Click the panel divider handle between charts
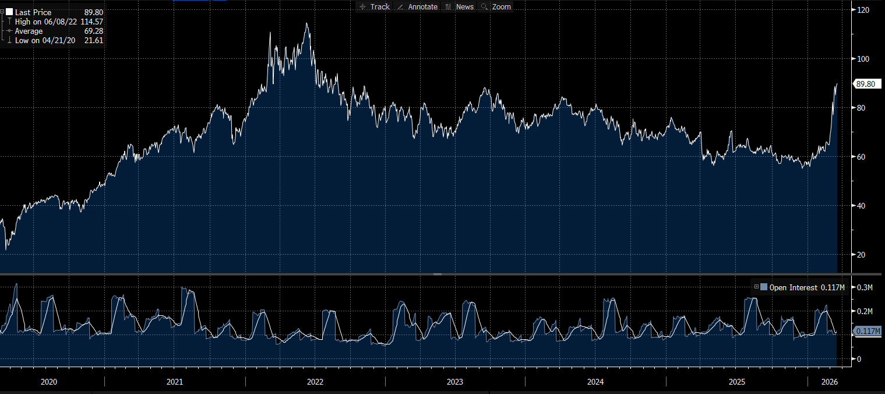 pyautogui.click(x=438, y=274)
